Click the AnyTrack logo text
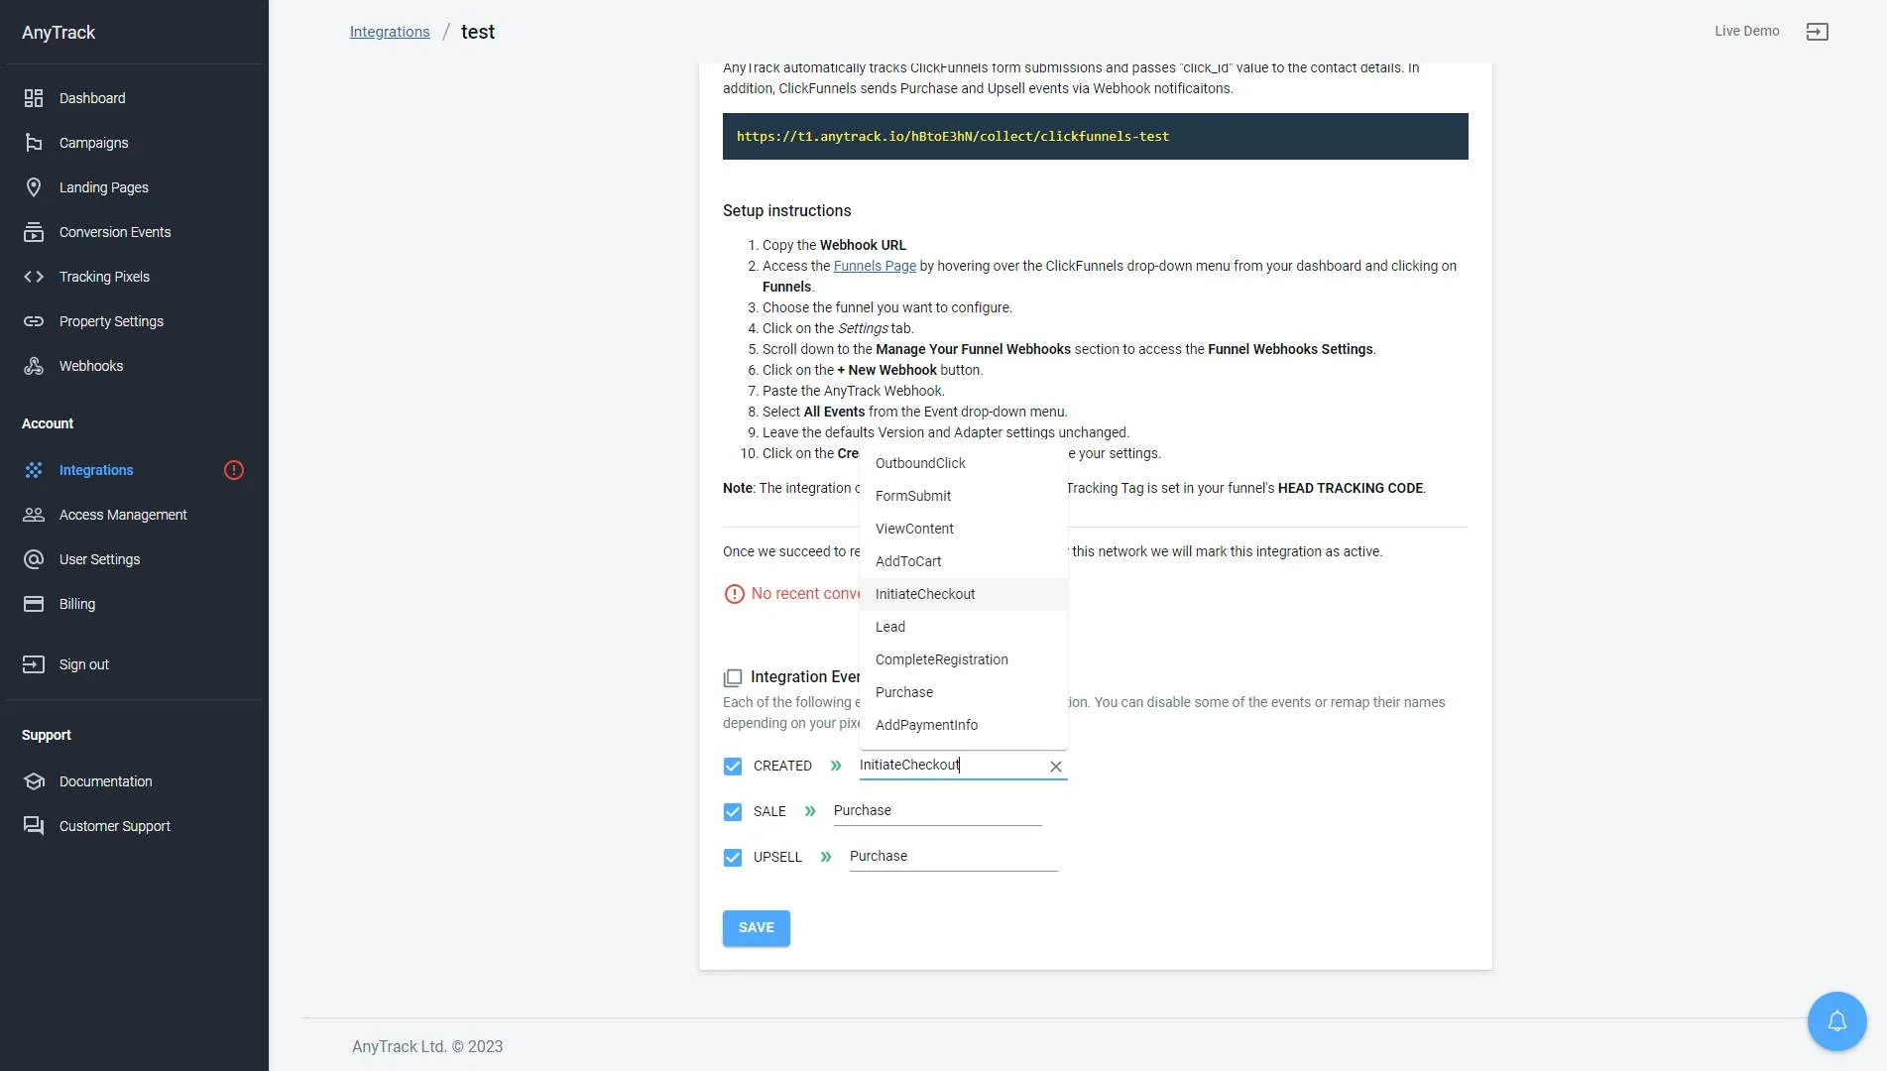Screen dimensions: 1887x1071 (59, 33)
